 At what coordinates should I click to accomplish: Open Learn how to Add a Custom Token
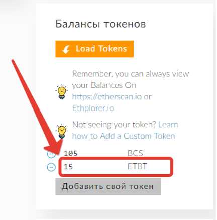(x=125, y=130)
